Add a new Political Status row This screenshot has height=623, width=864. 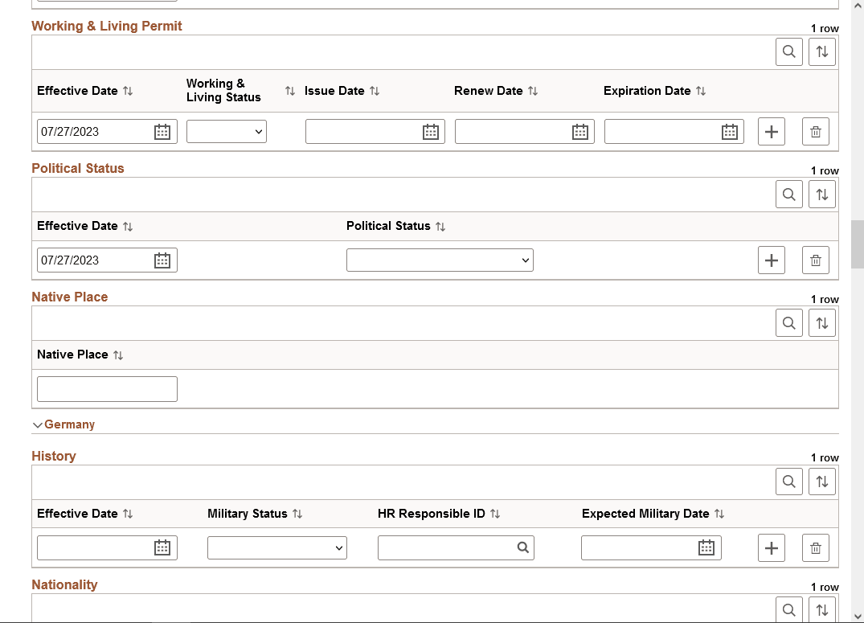[771, 260]
